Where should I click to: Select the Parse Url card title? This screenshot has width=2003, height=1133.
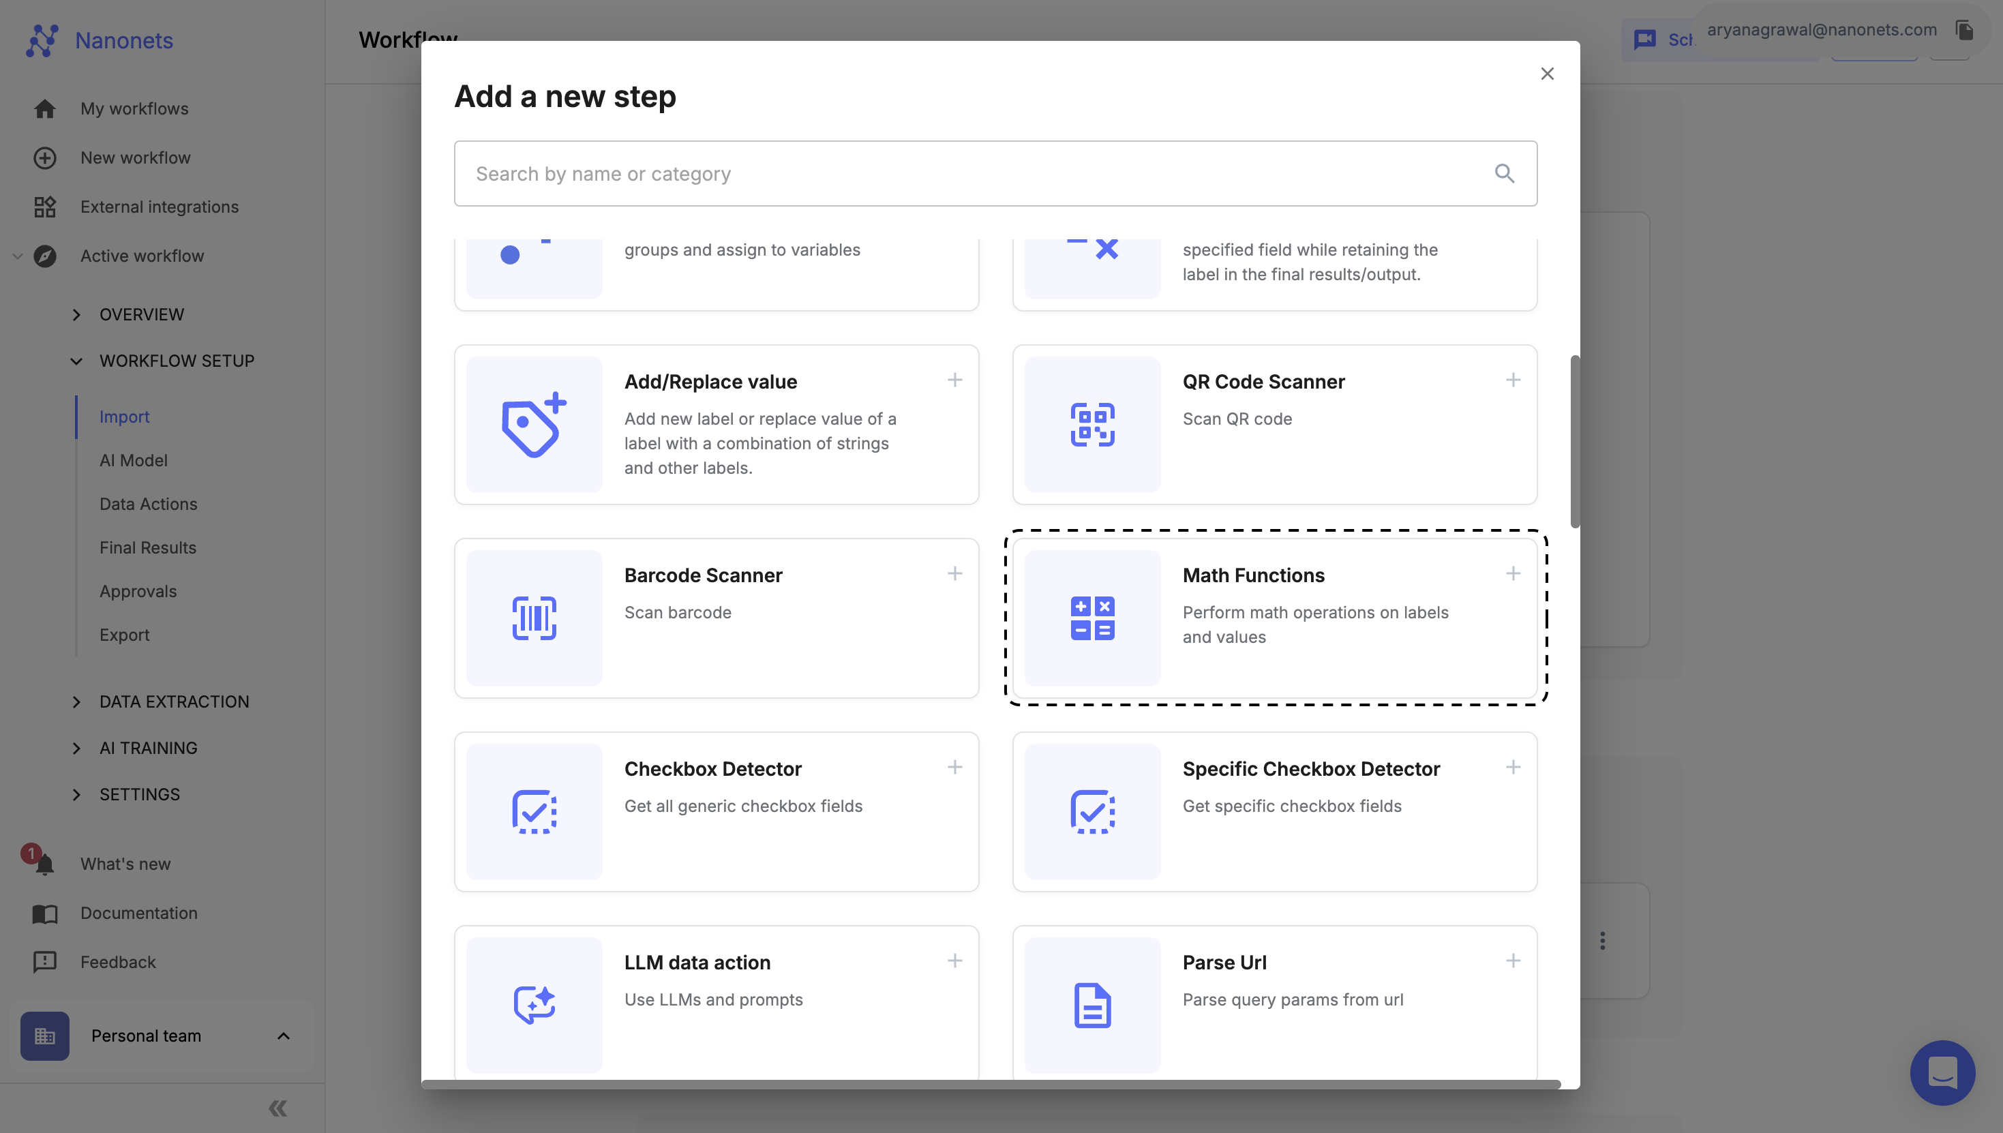(1224, 963)
